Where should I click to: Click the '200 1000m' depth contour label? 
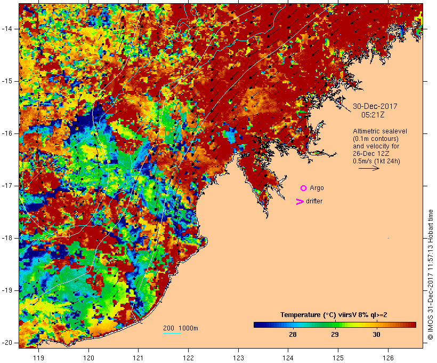click(181, 328)
